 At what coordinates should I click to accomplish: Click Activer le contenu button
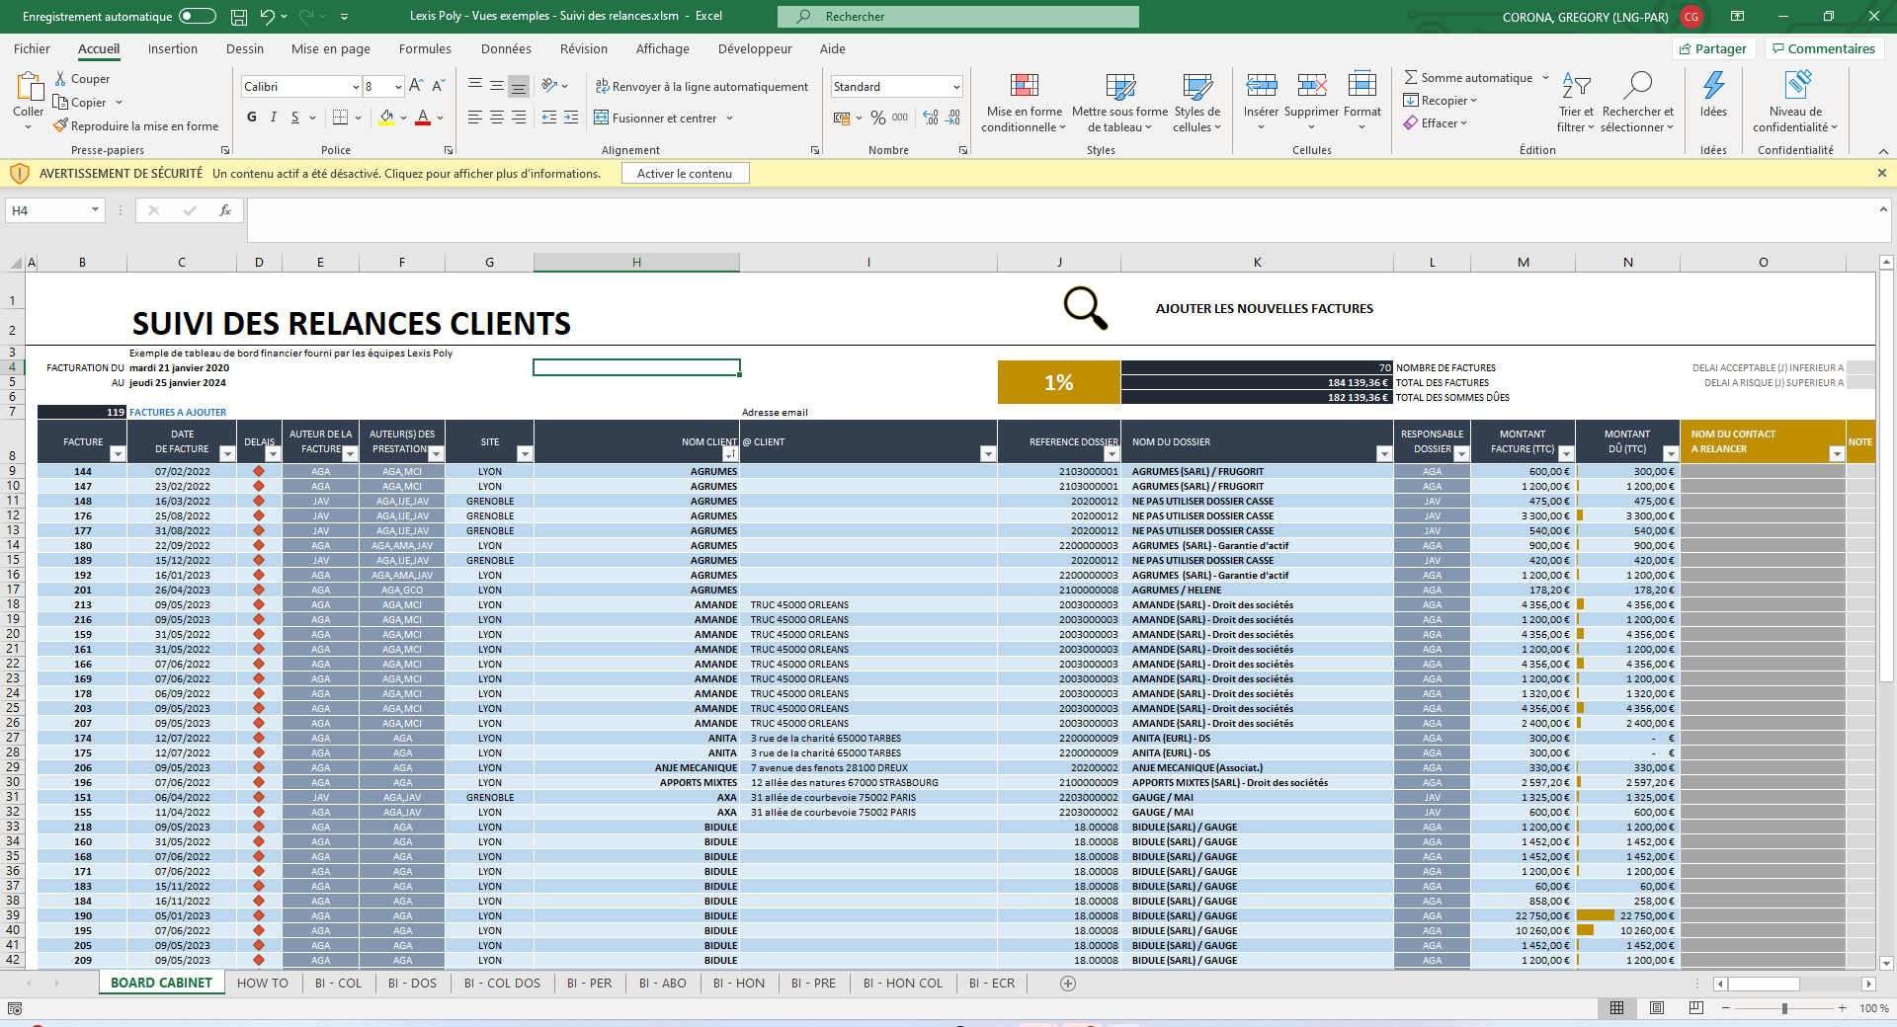pos(685,173)
